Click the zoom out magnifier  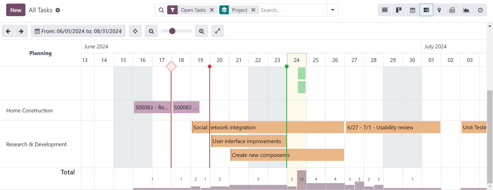pos(151,31)
